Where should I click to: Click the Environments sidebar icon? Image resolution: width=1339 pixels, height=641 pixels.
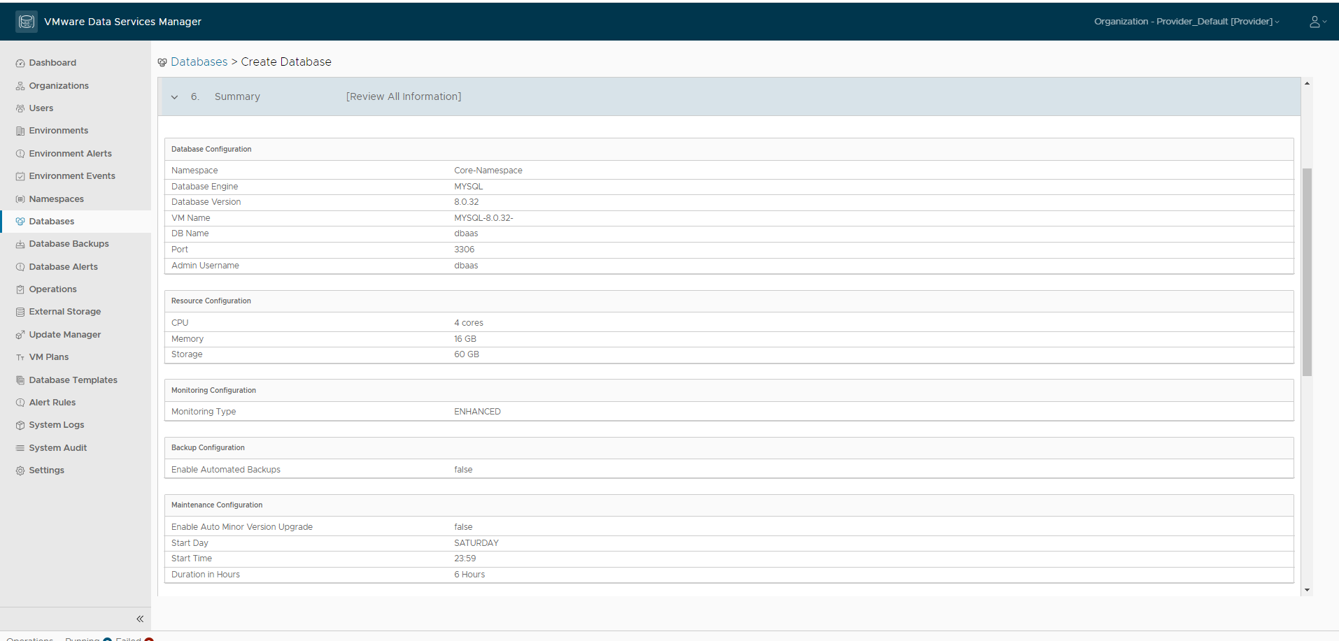point(20,131)
